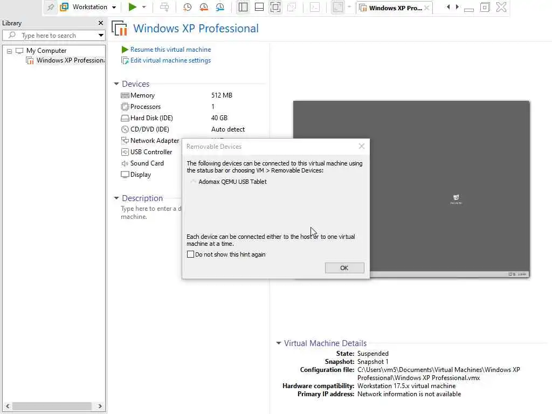552x414 pixels.
Task: Go to next tab arrow
Action: [457, 7]
